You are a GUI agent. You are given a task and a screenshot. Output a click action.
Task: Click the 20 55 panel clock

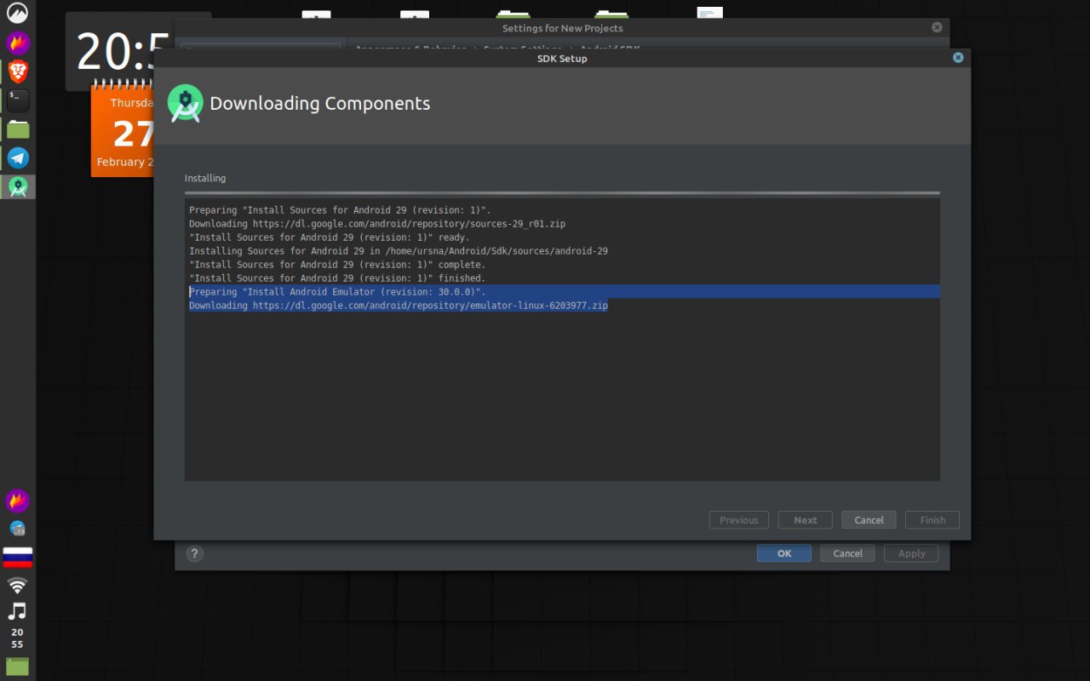point(17,638)
